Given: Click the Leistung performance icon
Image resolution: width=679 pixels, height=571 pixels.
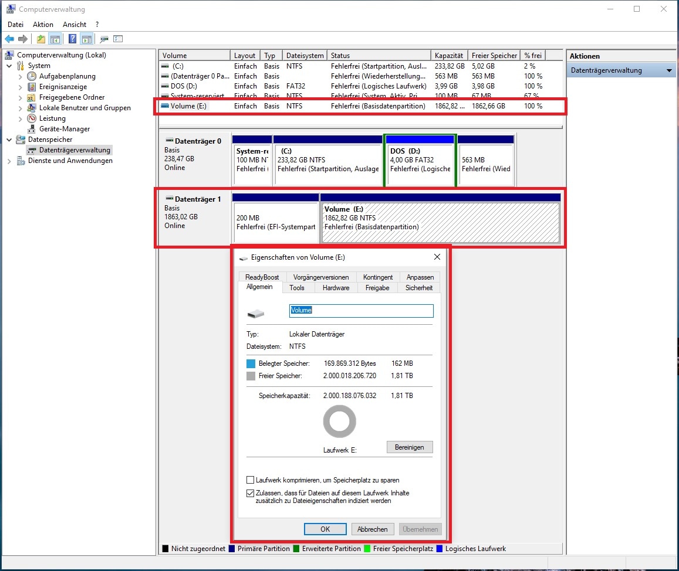Looking at the screenshot, I should pyautogui.click(x=32, y=118).
